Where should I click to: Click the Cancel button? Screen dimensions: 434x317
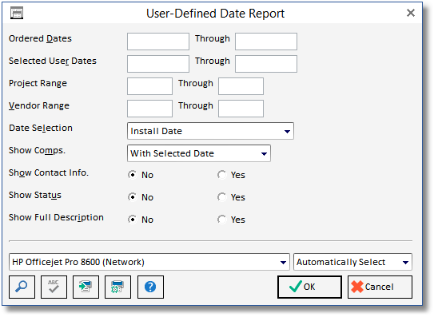[x=380, y=287]
